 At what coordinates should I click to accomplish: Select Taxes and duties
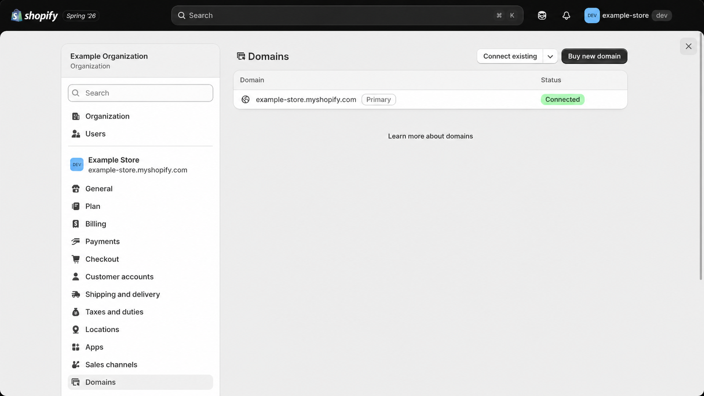tap(140, 312)
